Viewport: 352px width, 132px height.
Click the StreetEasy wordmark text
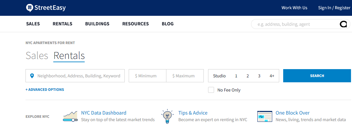[50, 8]
